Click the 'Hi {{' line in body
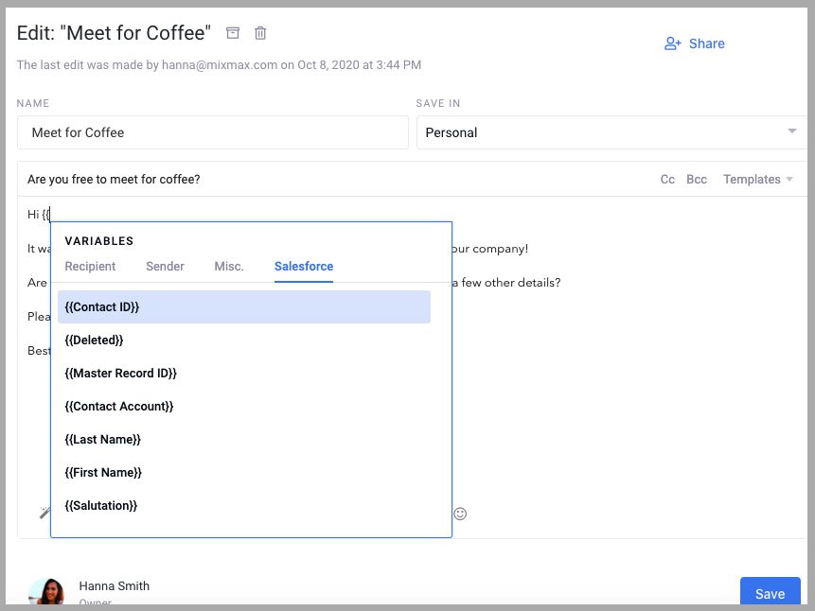Viewport: 815px width, 611px height. (x=39, y=214)
